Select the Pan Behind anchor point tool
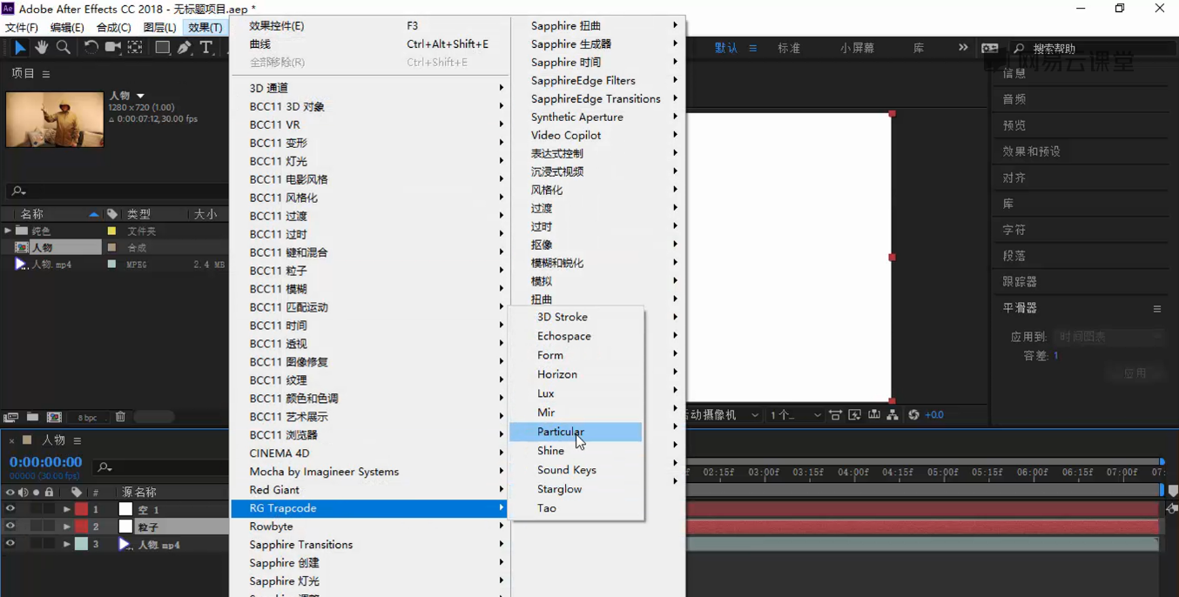The image size is (1179, 597). point(135,47)
